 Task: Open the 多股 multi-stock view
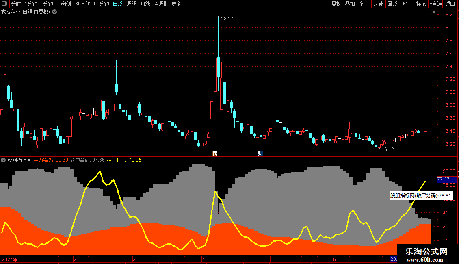pos(364,4)
